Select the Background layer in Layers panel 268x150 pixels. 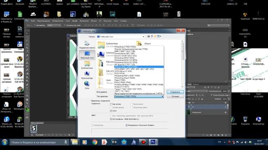pos(207,112)
